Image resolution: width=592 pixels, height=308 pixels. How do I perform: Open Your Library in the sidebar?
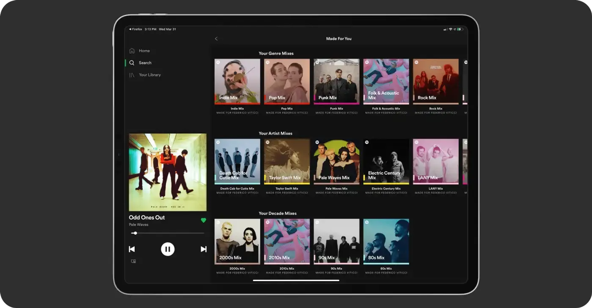coord(150,75)
